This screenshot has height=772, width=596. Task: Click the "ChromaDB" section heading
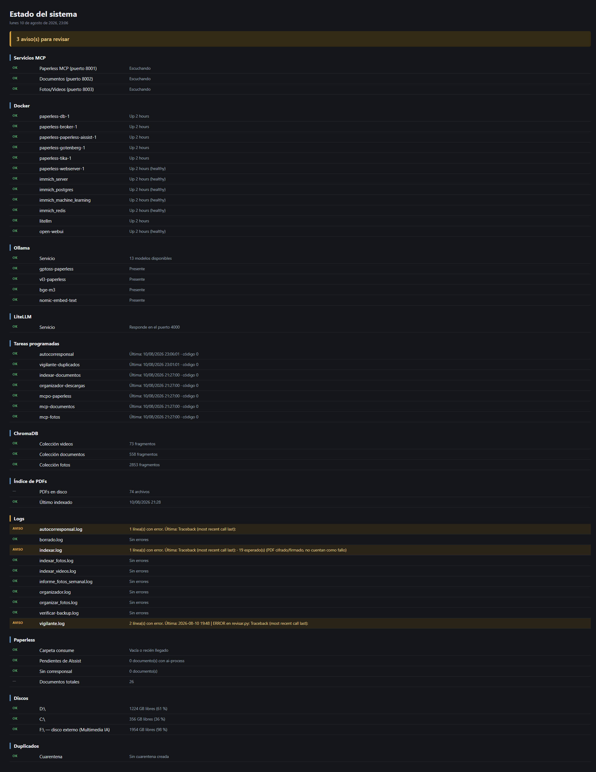[x=26, y=433]
